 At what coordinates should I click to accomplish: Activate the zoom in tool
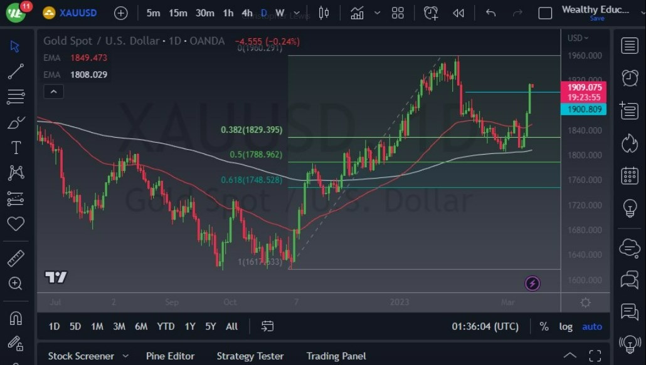(16, 283)
